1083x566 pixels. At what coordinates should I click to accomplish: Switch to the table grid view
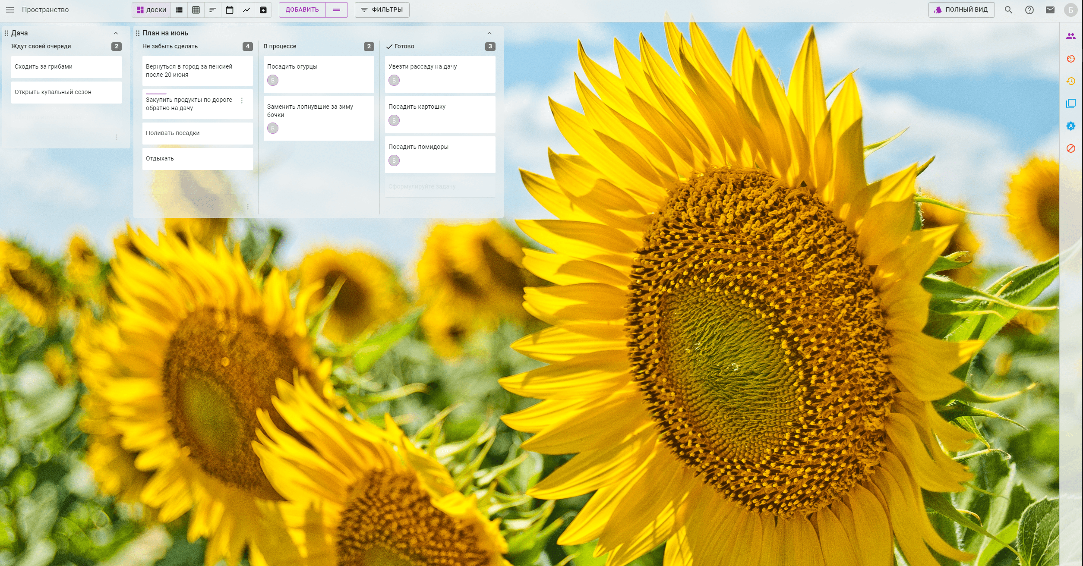(196, 9)
